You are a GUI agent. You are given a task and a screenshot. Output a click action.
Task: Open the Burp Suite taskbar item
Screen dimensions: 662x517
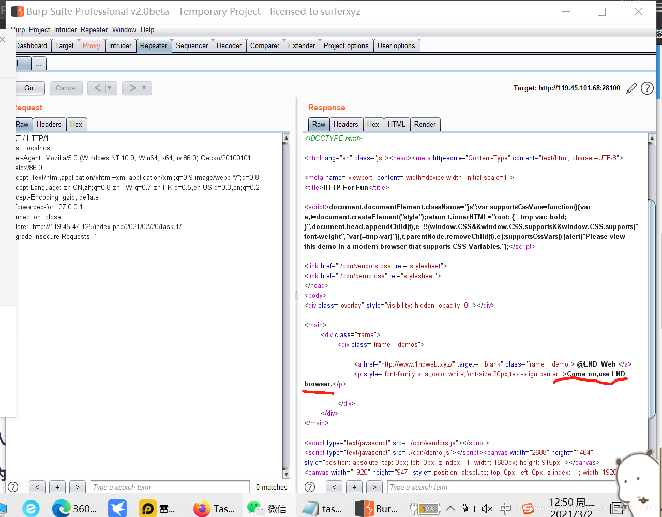tap(377, 508)
